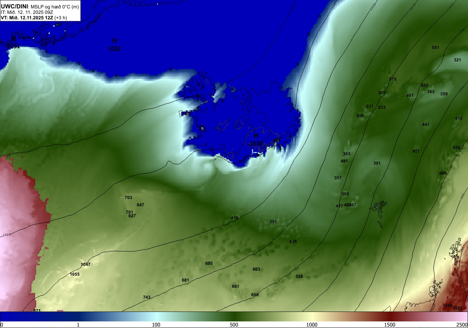The width and height of the screenshot is (468, 328).
Task: Click the 321 height value
Action: coord(457,60)
